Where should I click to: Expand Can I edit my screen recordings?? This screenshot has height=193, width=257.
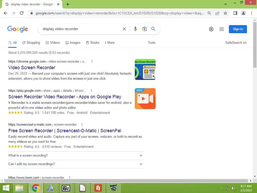pos(76,164)
